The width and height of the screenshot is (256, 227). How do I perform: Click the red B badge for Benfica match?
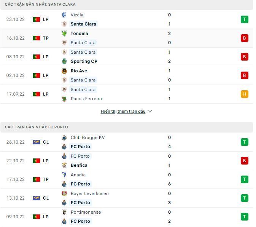pyautogui.click(x=244, y=161)
